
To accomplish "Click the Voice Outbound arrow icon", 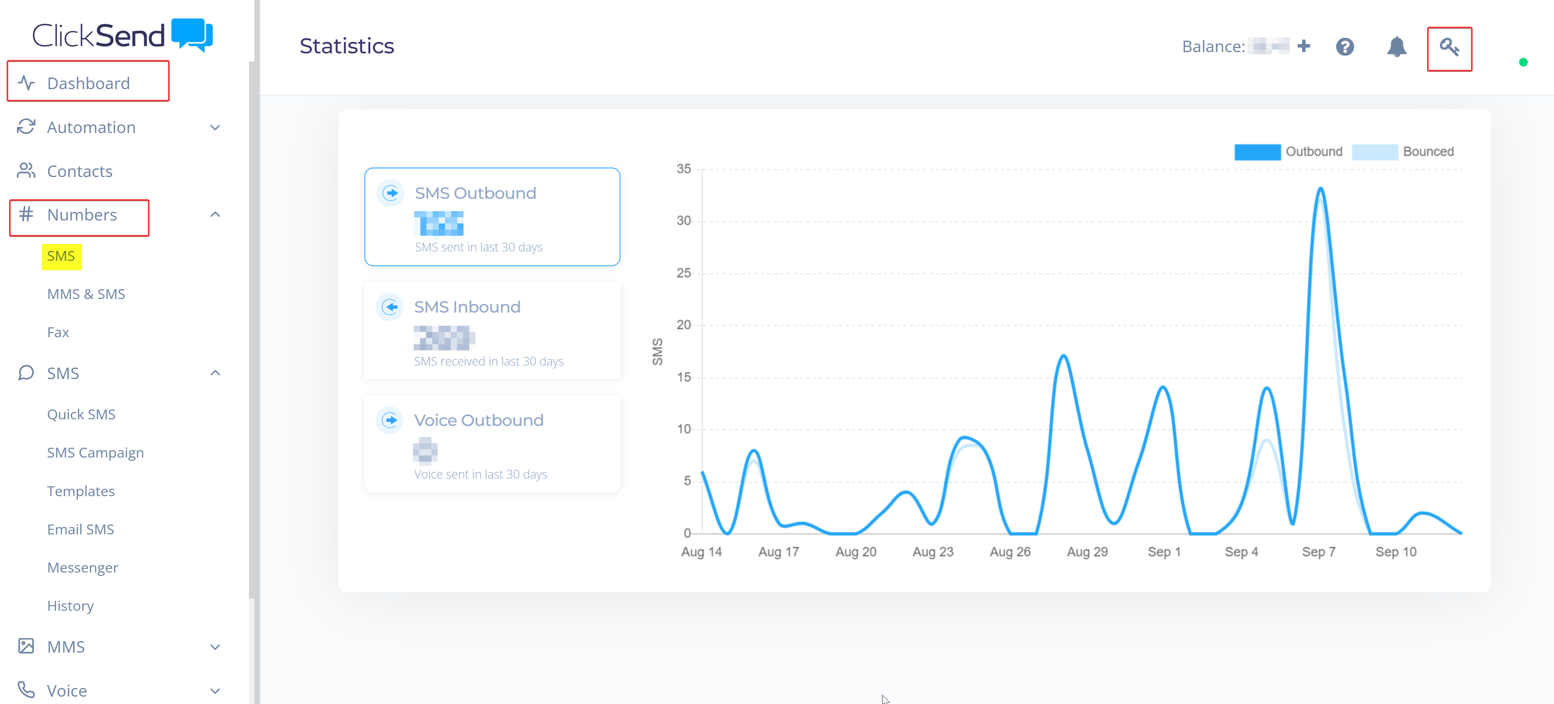I will 390,420.
